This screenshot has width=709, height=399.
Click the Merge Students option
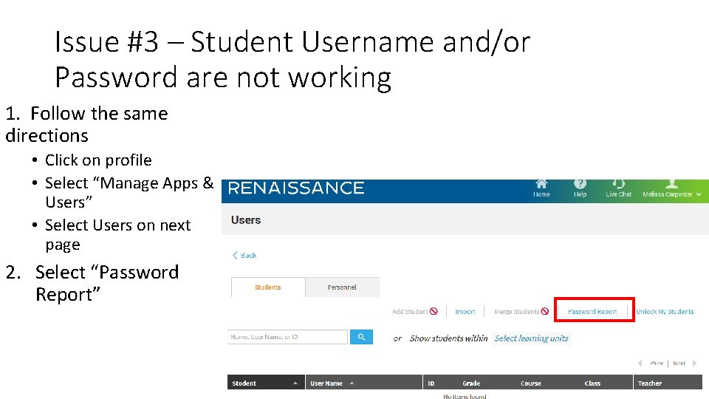pos(521,312)
